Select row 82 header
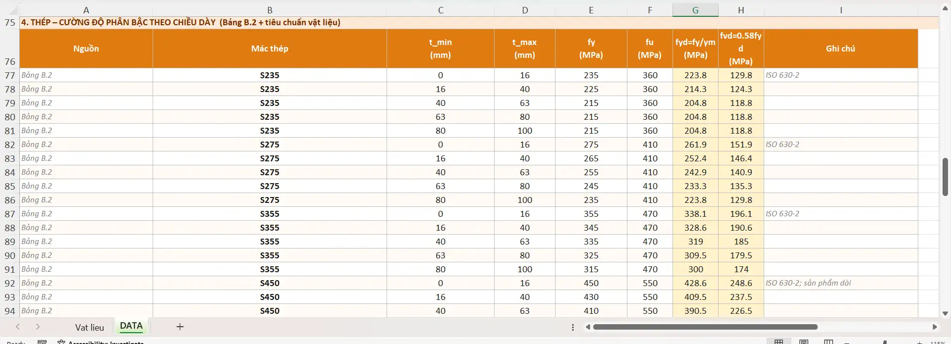The width and height of the screenshot is (951, 344). 10,145
